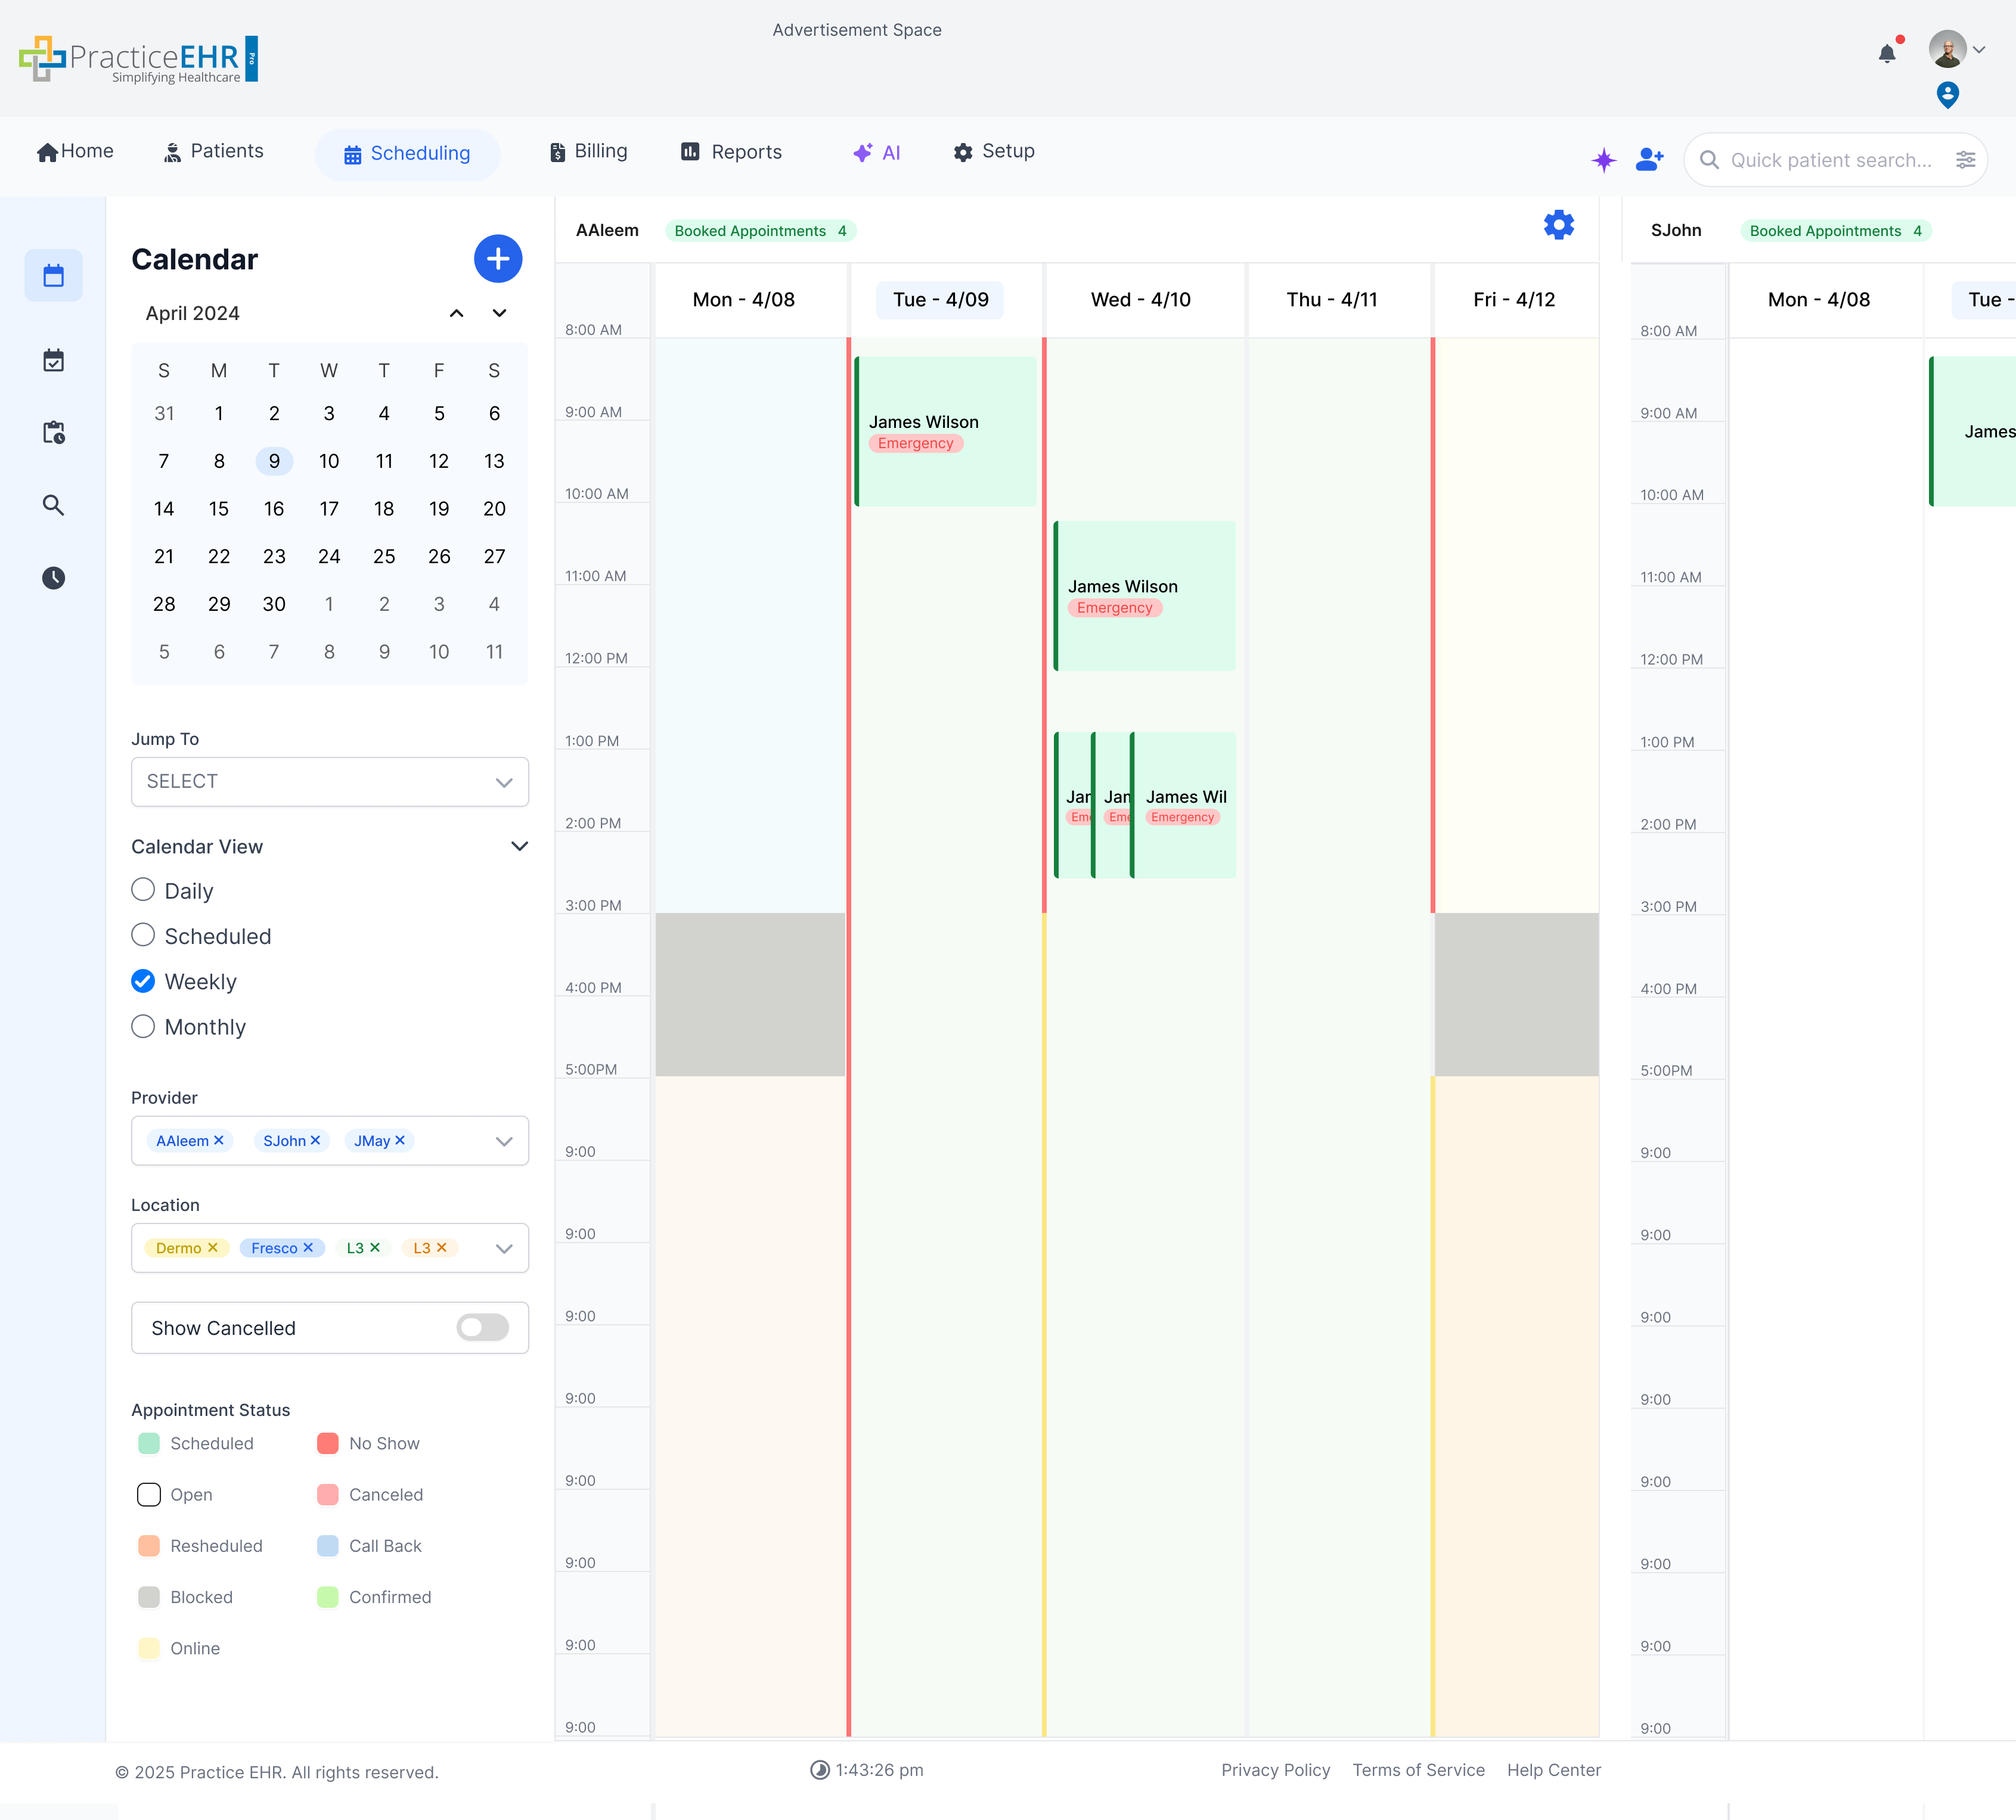Remove the Dermo location filter chip
This screenshot has width=2016, height=1820.
pos(214,1247)
